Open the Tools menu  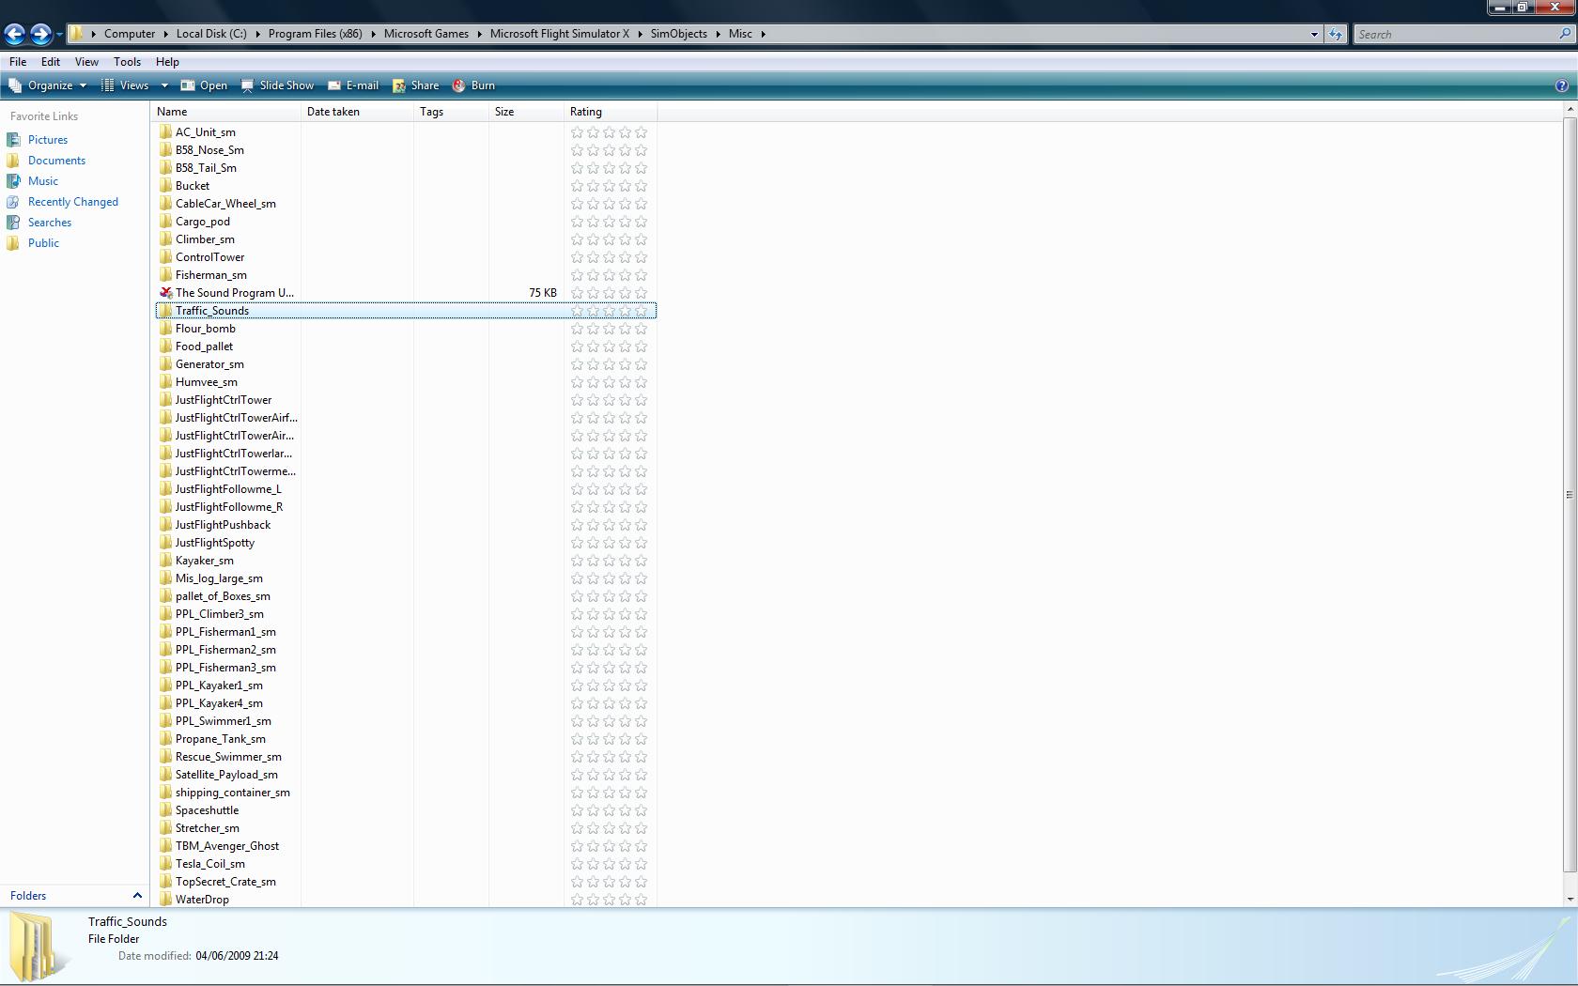[x=127, y=62]
